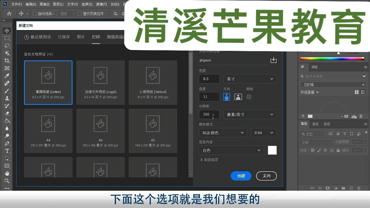Viewport: 370px width, 208px height.
Task: Click the 300 resolution input field
Action: coord(209,114)
